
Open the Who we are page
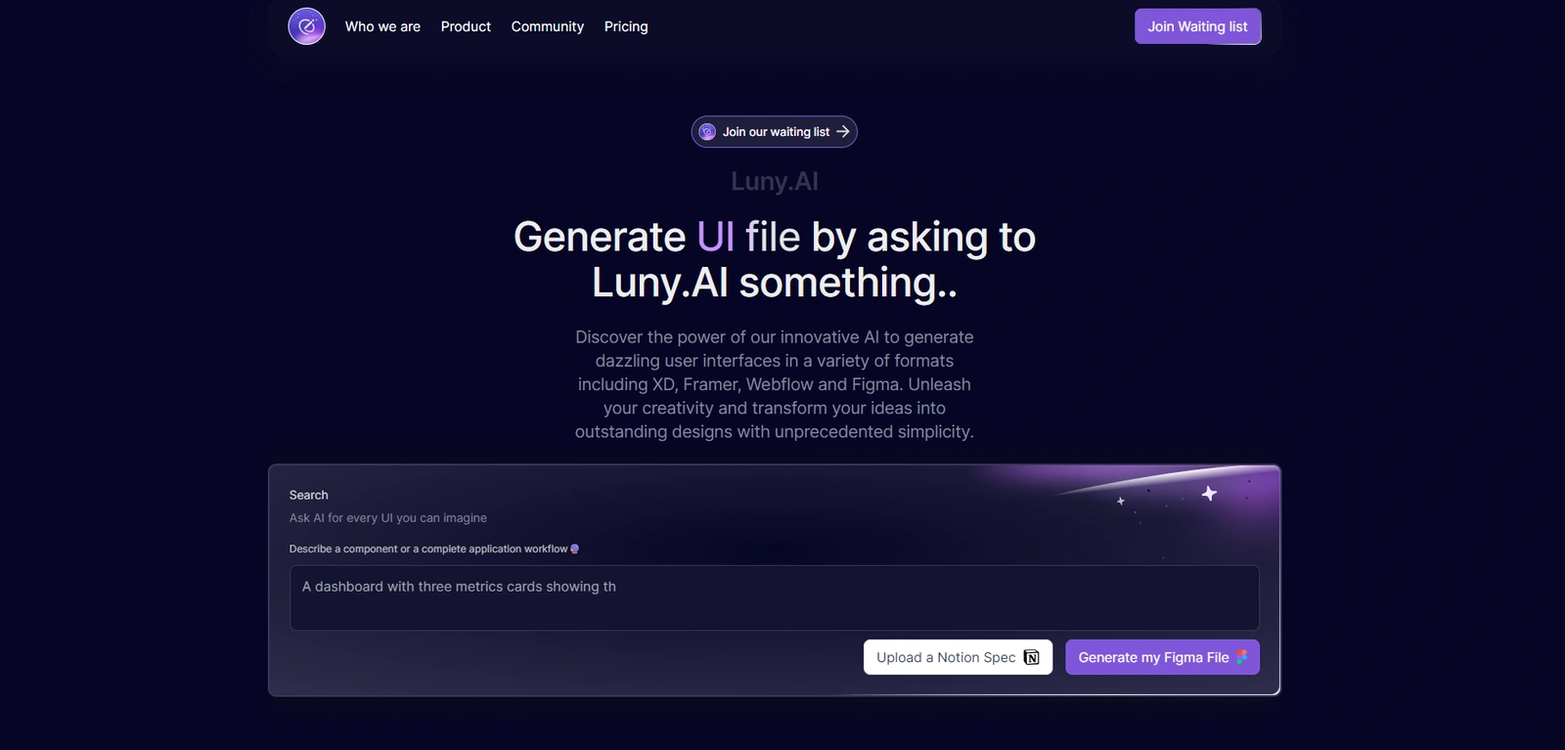(382, 26)
